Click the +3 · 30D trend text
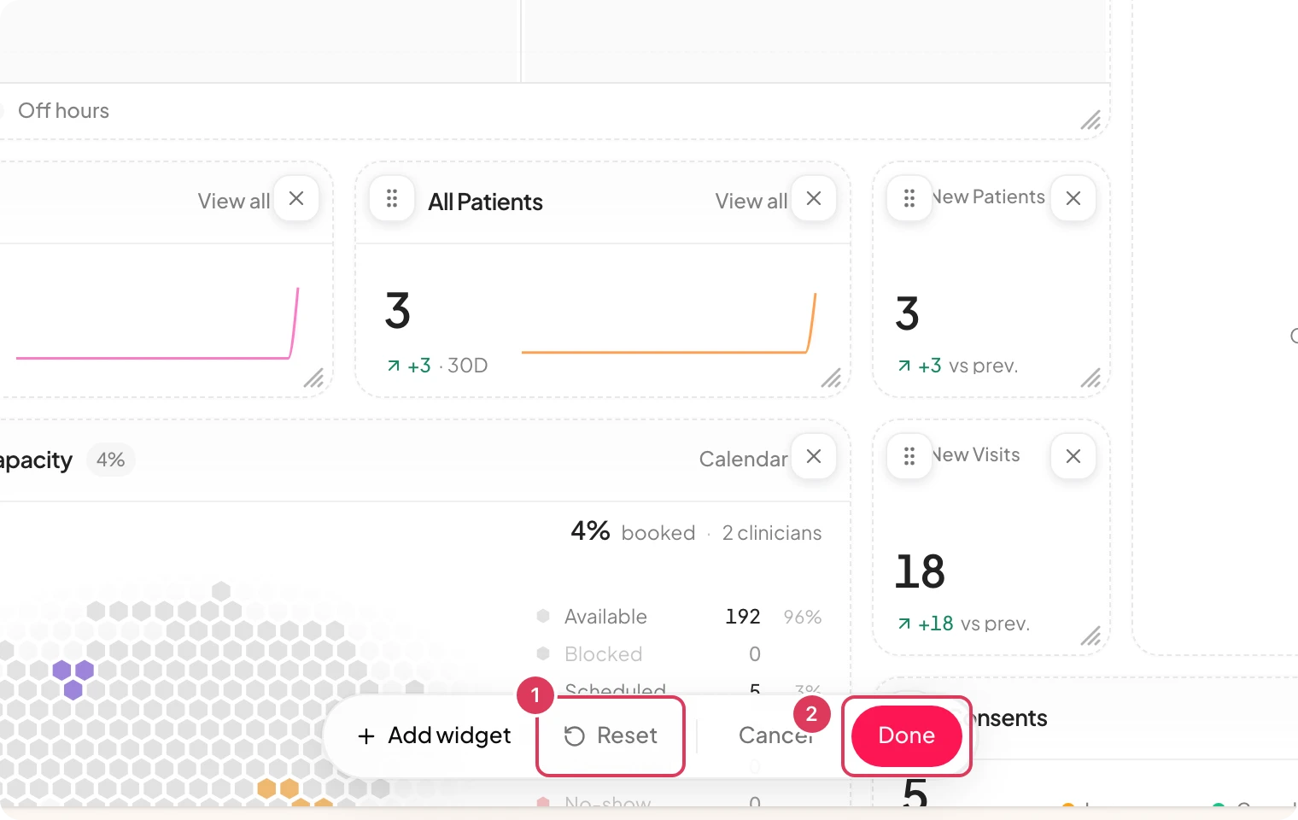 pos(437,366)
